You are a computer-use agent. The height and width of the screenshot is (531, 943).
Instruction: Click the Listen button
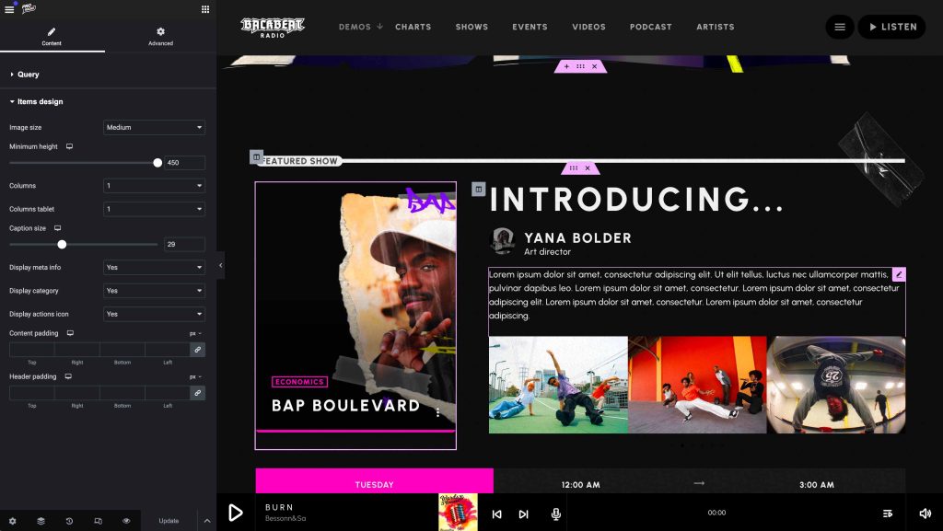click(891, 27)
